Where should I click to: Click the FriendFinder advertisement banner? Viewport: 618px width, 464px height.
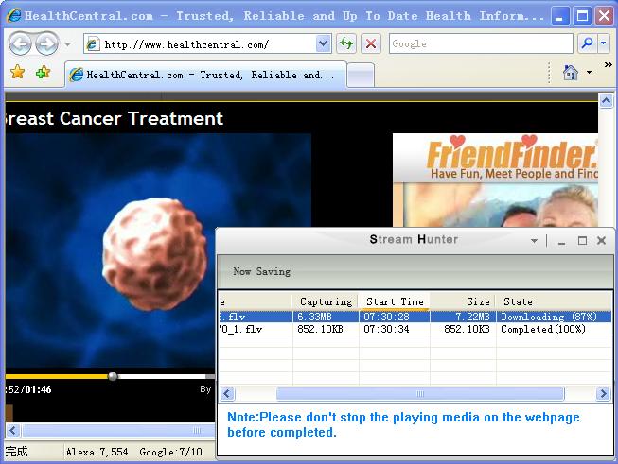pyautogui.click(x=495, y=180)
